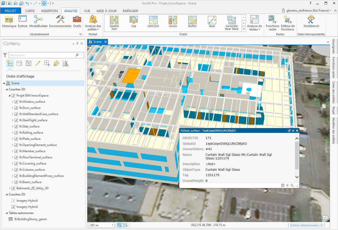The width and height of the screenshot is (338, 230).
Task: Open the Buffer tool
Action: [192, 22]
